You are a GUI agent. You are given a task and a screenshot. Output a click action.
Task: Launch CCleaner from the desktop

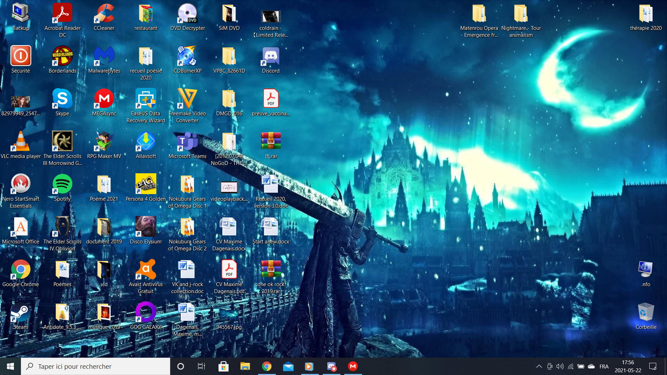pyautogui.click(x=104, y=17)
